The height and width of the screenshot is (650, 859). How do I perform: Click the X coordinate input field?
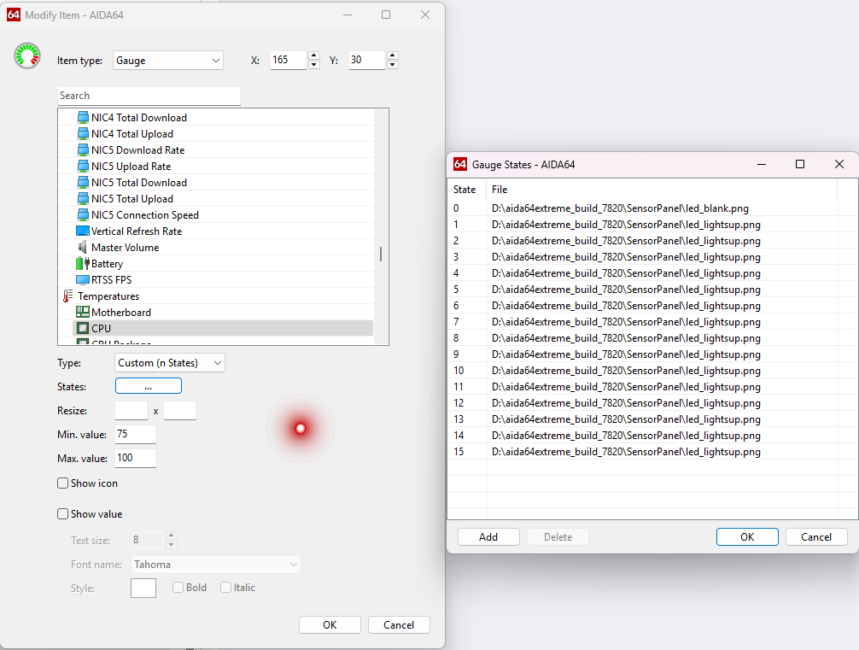(x=289, y=60)
